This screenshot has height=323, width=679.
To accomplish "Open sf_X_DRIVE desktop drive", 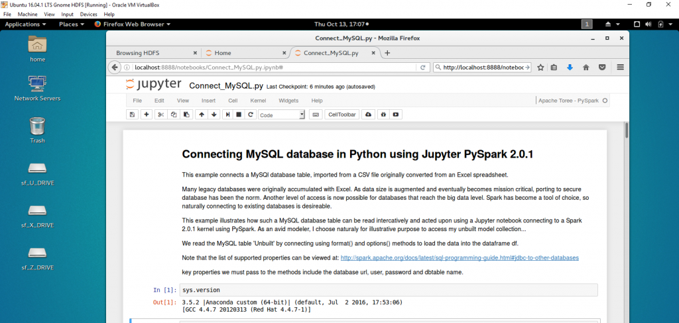I will tap(38, 216).
